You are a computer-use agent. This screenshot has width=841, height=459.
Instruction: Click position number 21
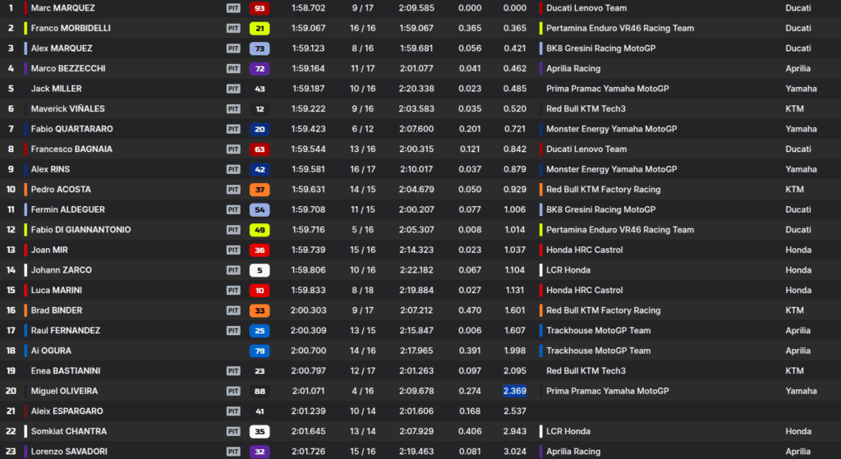click(x=11, y=411)
